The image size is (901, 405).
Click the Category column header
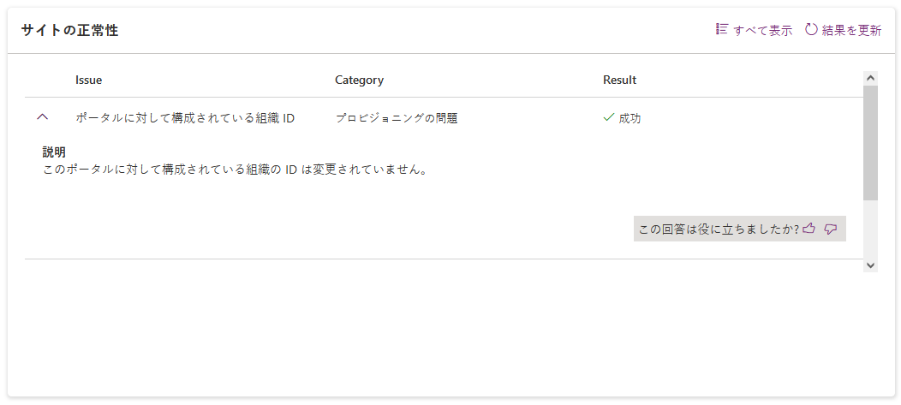(x=359, y=80)
